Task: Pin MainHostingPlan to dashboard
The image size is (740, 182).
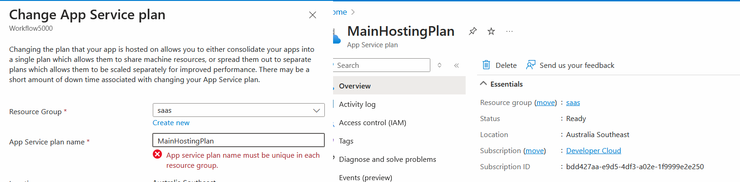Action: (473, 31)
